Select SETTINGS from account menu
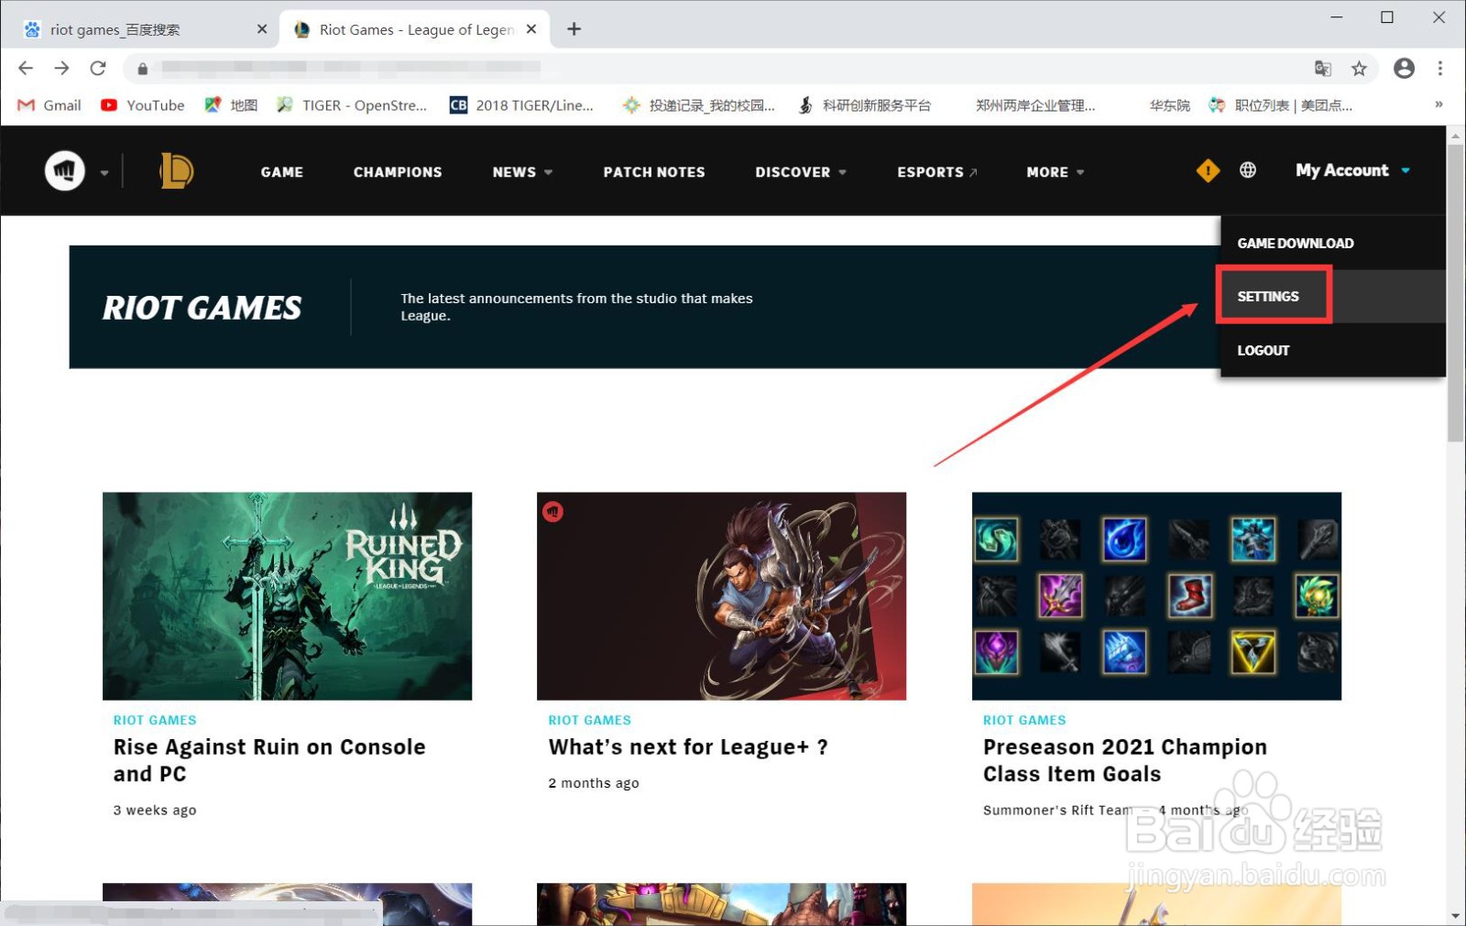The image size is (1466, 926). point(1268,296)
